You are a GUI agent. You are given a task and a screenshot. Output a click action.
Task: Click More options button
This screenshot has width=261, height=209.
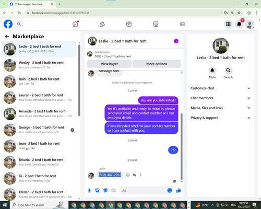click(x=157, y=64)
